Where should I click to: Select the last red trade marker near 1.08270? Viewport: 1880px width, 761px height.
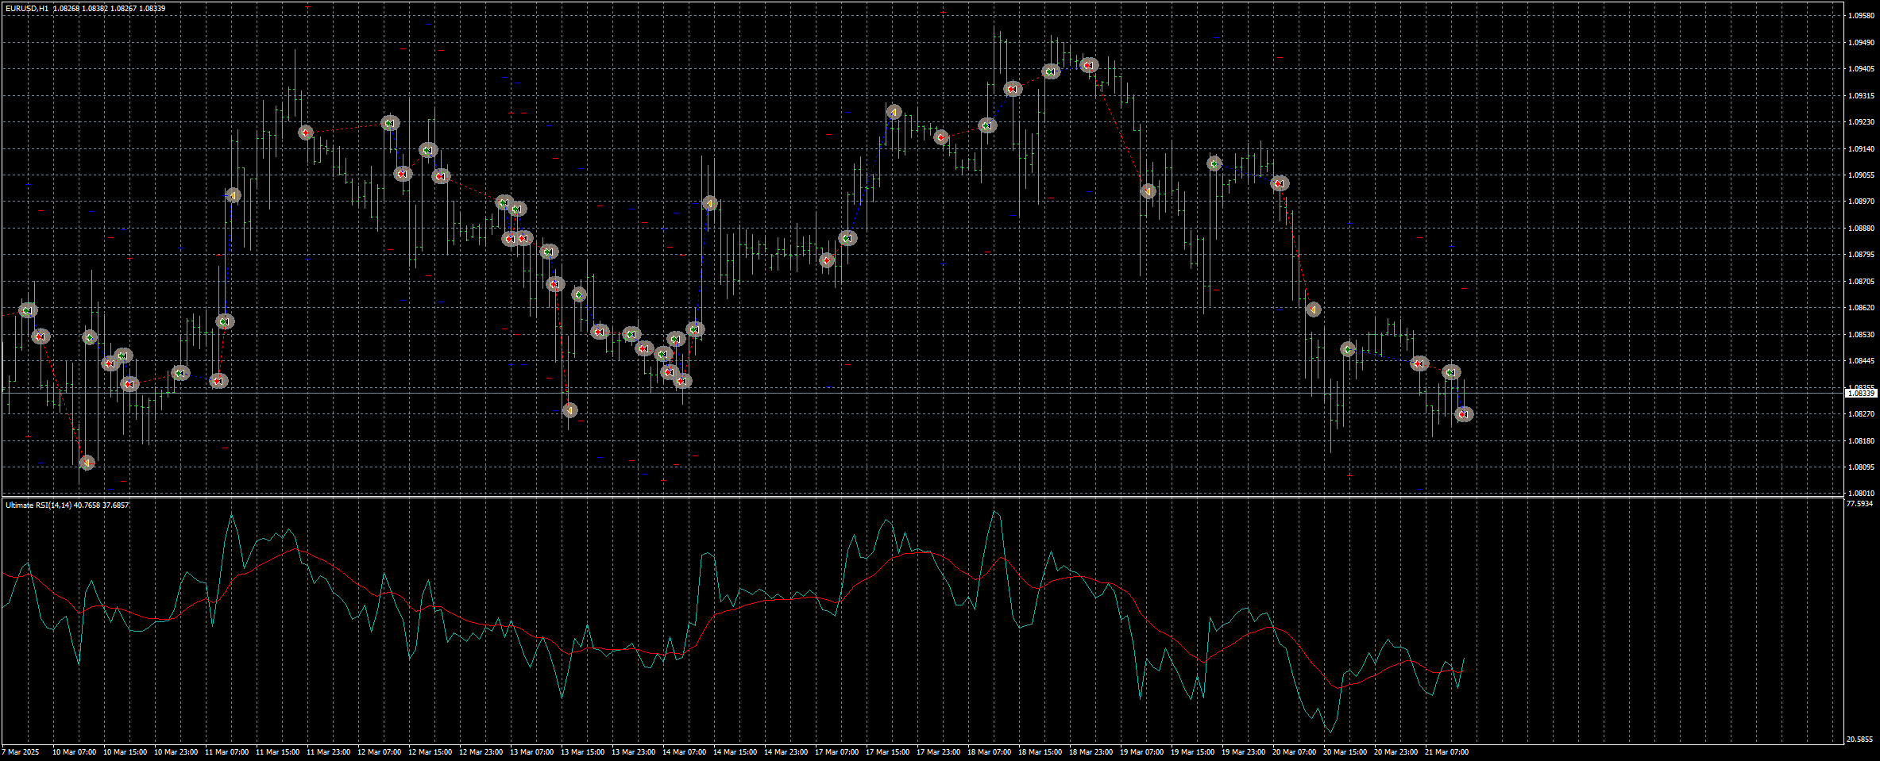pyautogui.click(x=1464, y=414)
